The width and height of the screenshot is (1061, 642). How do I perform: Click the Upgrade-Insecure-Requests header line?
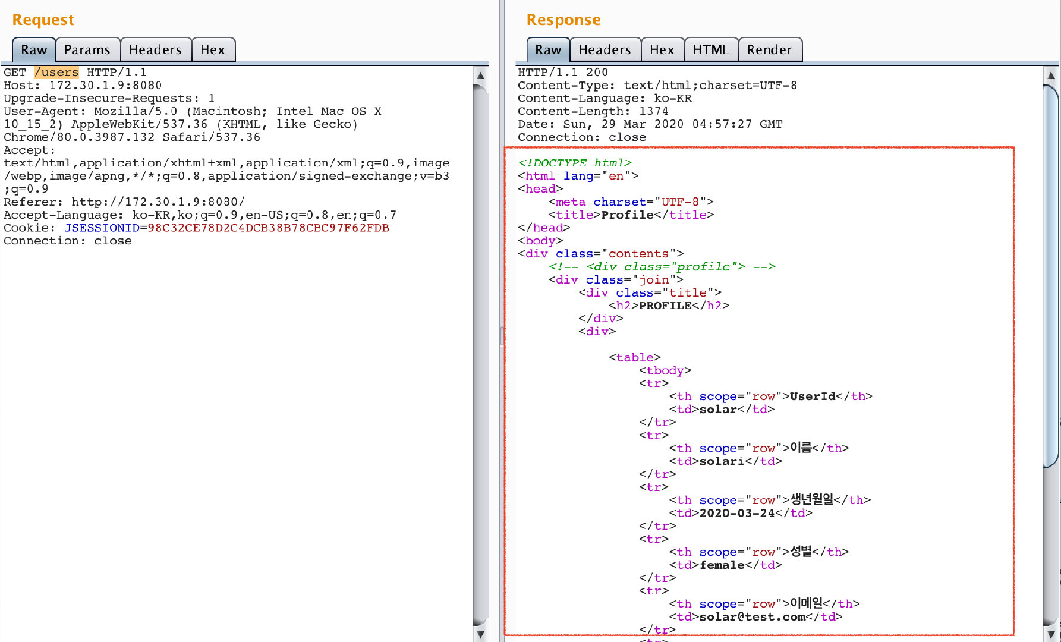tap(109, 99)
